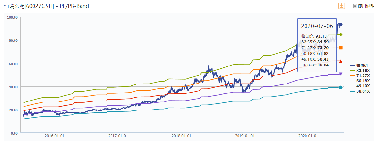Click the 2020-07-06 tooltip date header

point(317,26)
